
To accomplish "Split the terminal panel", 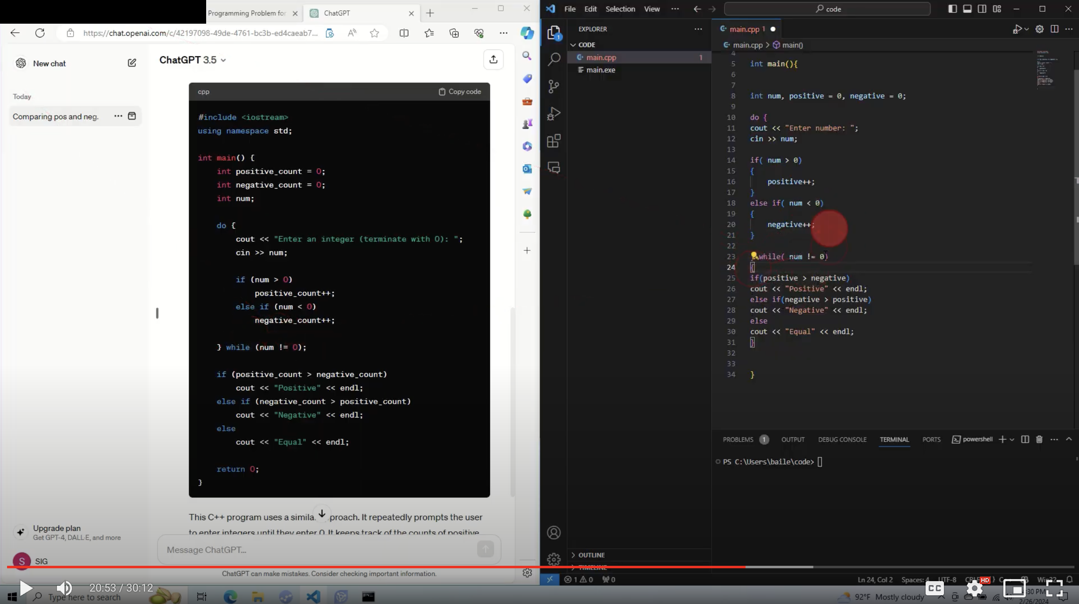I will 1025,439.
